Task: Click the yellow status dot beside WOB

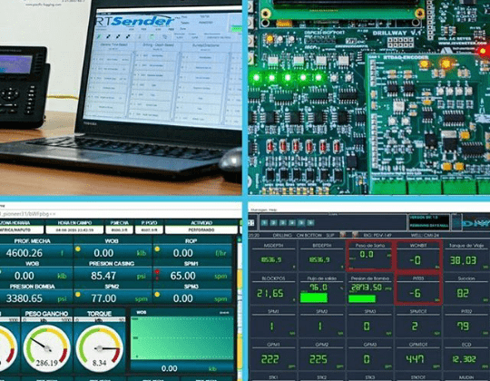Action: tap(77, 249)
